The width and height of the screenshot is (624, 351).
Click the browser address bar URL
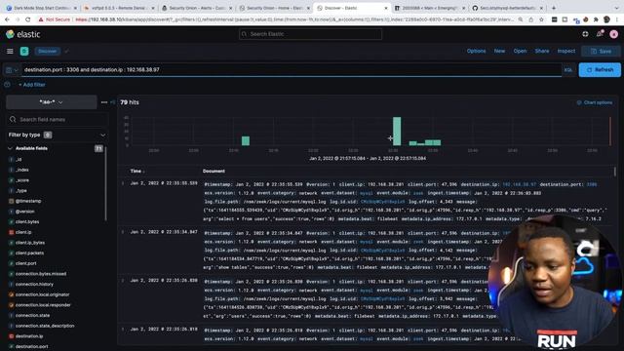(x=294, y=19)
